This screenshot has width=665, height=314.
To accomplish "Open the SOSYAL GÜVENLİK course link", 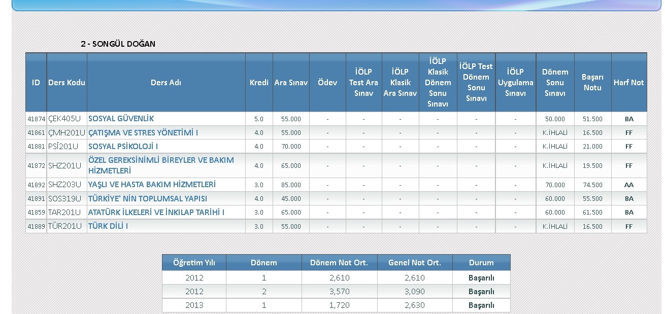I will tap(121, 119).
